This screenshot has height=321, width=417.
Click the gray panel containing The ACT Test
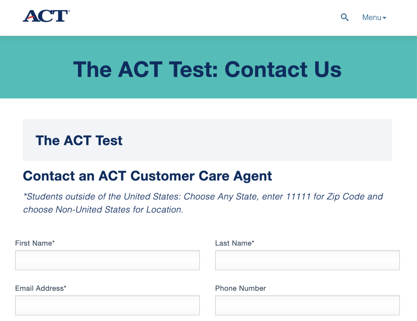coord(207,140)
